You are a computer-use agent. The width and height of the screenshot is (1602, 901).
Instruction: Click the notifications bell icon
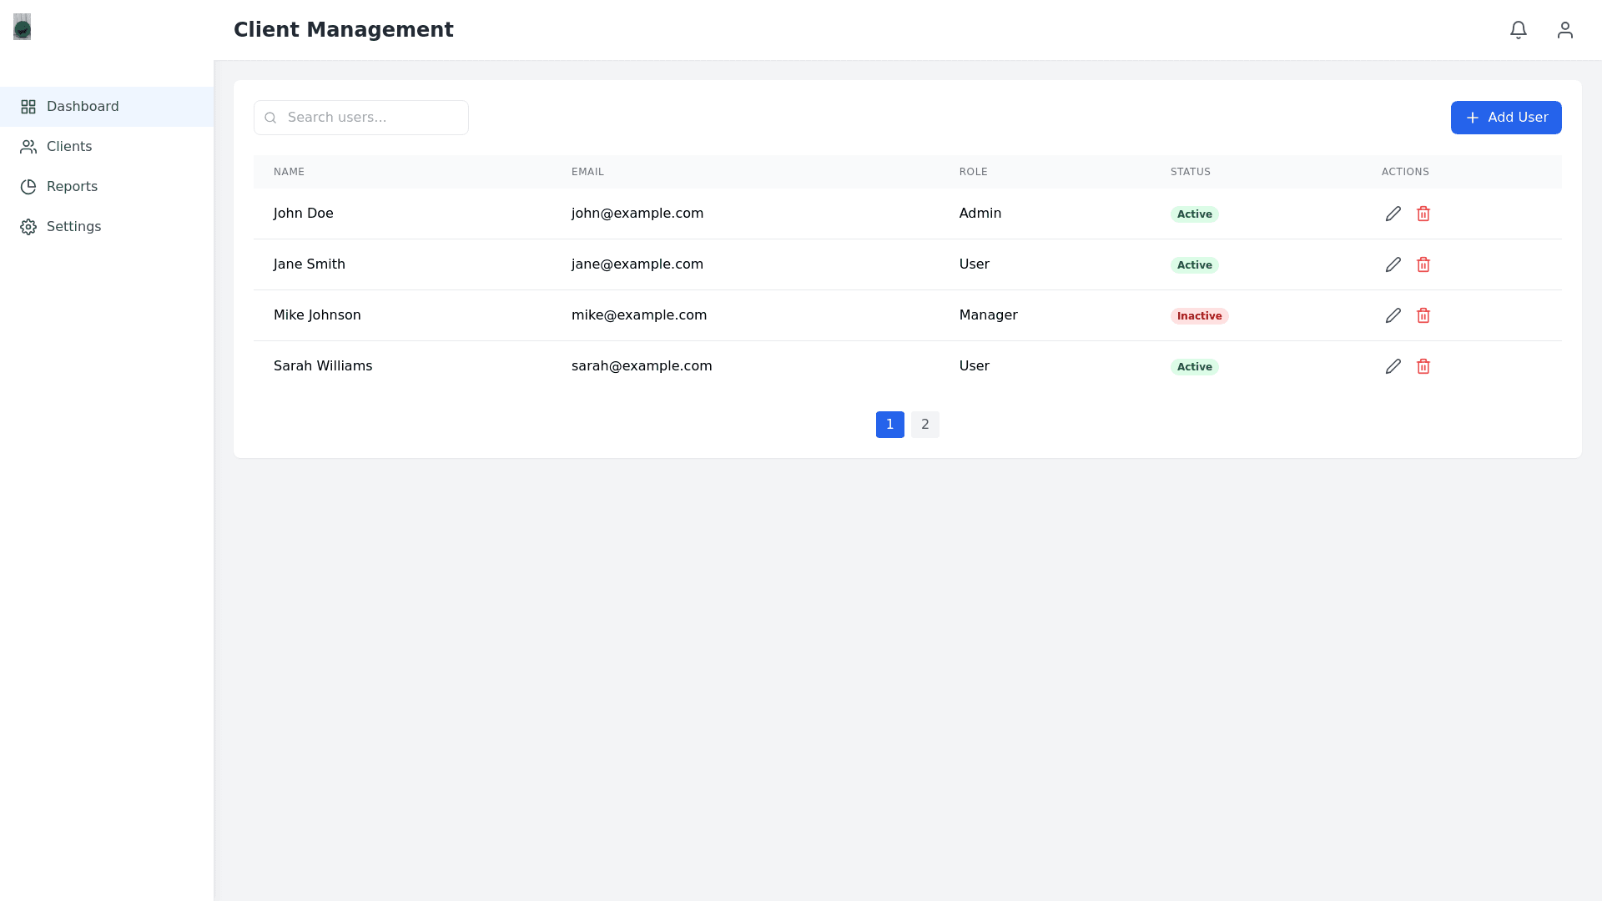tap(1519, 30)
